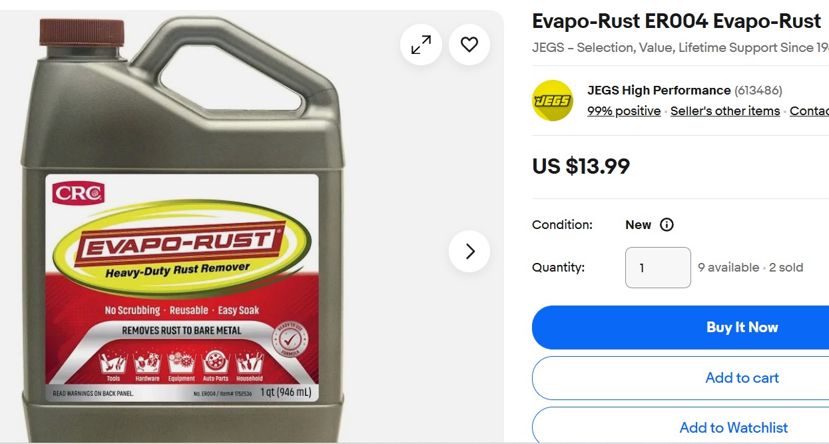Screen dimensions: 829x444
Task: Open Seller's other items link
Action: click(x=725, y=111)
